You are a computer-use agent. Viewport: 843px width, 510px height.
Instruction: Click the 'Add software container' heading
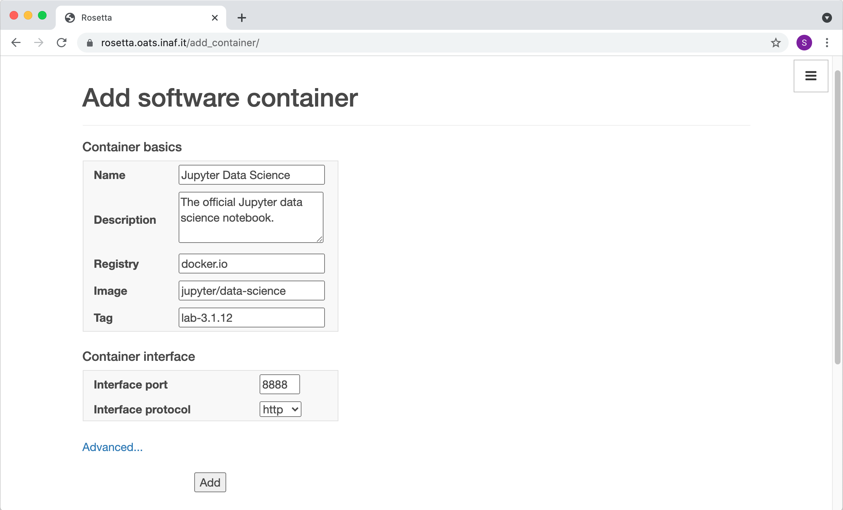pos(220,98)
